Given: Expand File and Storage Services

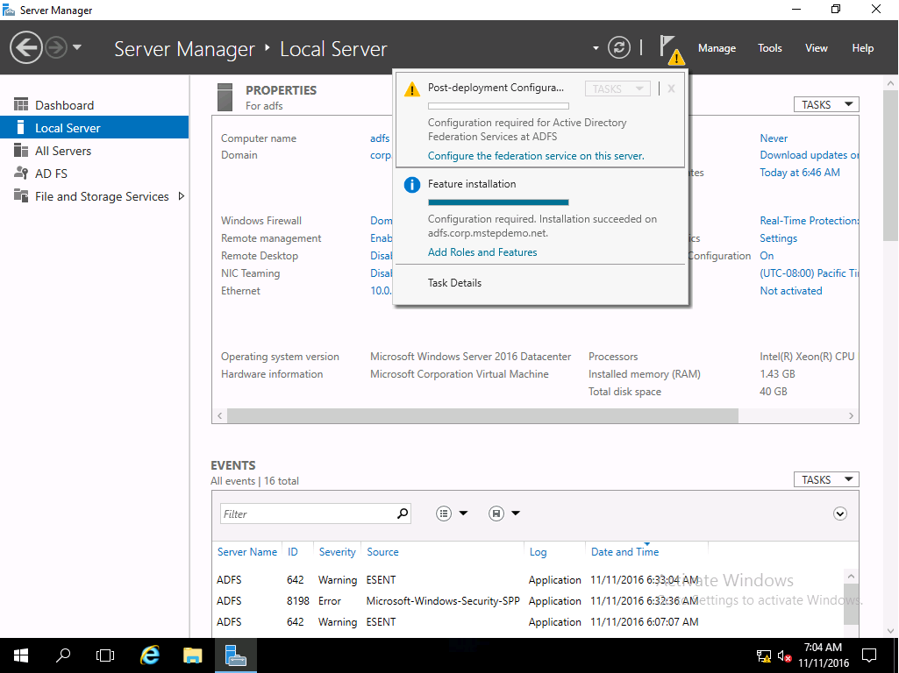Looking at the screenshot, I should (x=182, y=196).
